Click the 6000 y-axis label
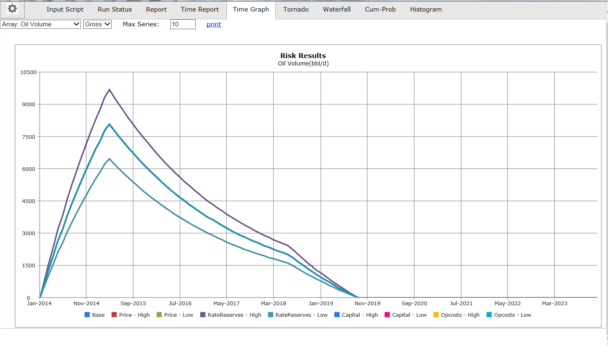The width and height of the screenshot is (608, 346). coord(28,169)
